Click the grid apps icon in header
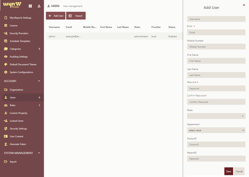 pos(30,6)
